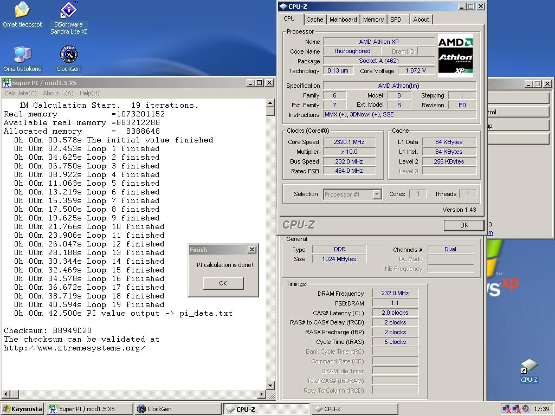This screenshot has height=416, width=555.
Task: Open the Help(H) menu in Super PI
Action: tap(89, 93)
